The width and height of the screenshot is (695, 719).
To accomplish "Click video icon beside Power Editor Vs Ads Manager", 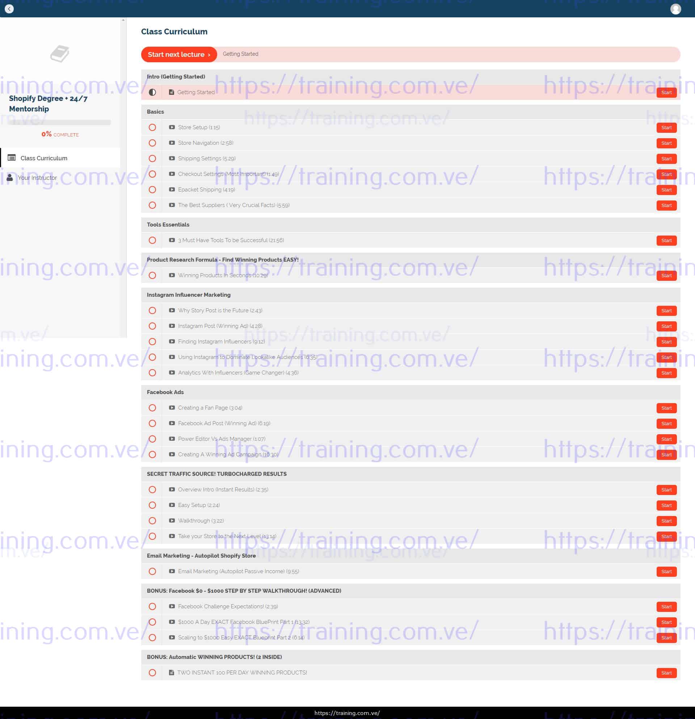I will (x=172, y=439).
